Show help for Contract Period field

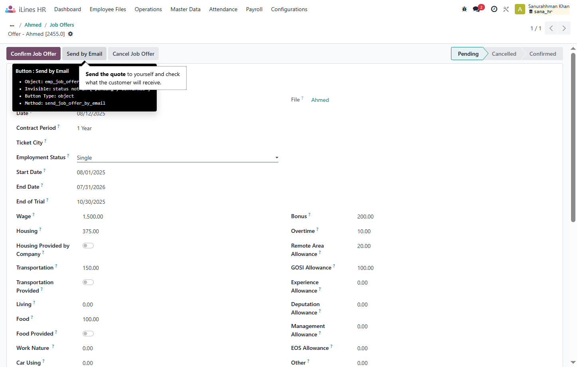click(58, 126)
